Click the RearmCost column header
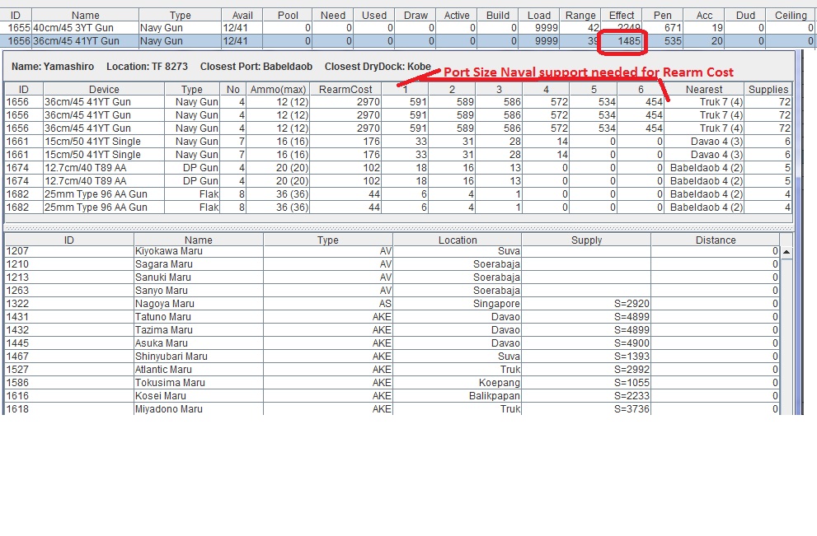The height and width of the screenshot is (536, 817). pyautogui.click(x=345, y=89)
